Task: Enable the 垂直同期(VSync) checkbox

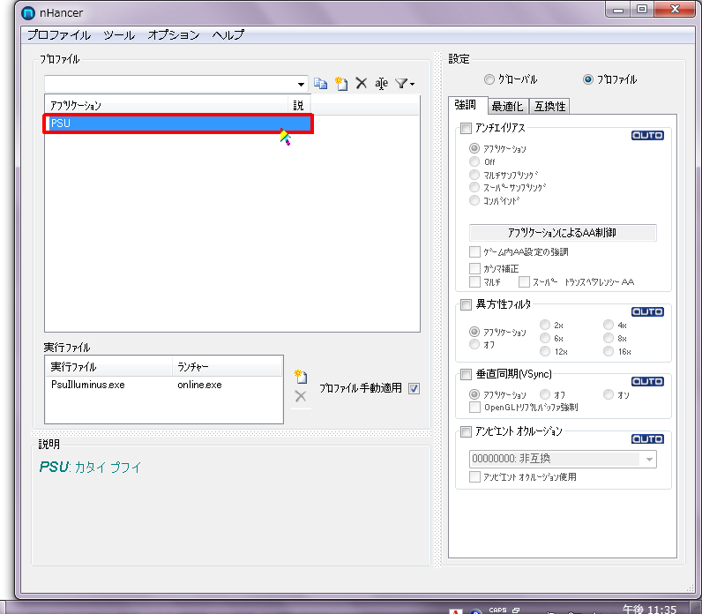Action: click(x=466, y=374)
